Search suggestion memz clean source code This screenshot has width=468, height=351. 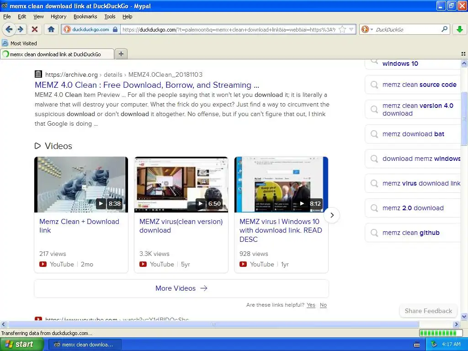[413, 85]
